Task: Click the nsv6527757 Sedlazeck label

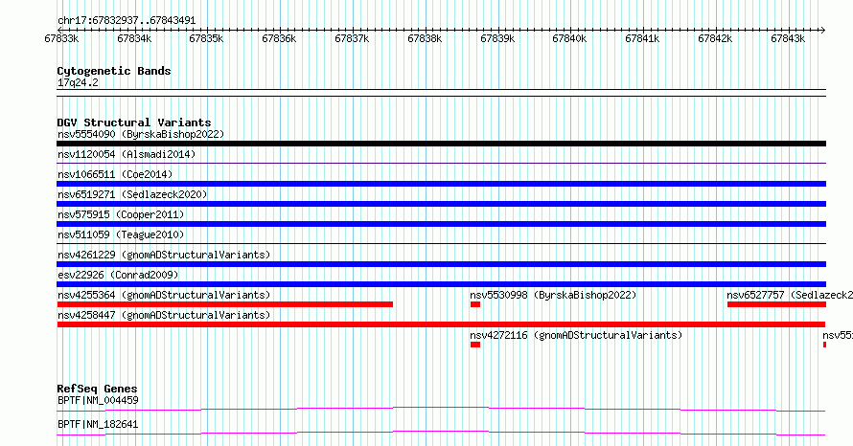Action: point(790,295)
